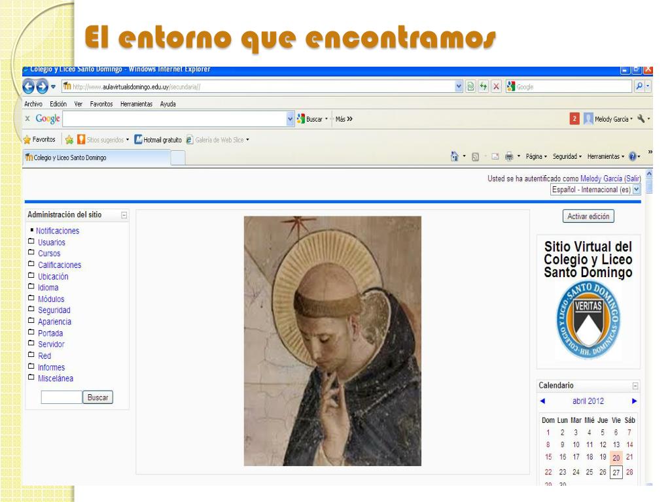The width and height of the screenshot is (670, 502).
Task: Click the Favoritos star button
Action: [x=39, y=140]
